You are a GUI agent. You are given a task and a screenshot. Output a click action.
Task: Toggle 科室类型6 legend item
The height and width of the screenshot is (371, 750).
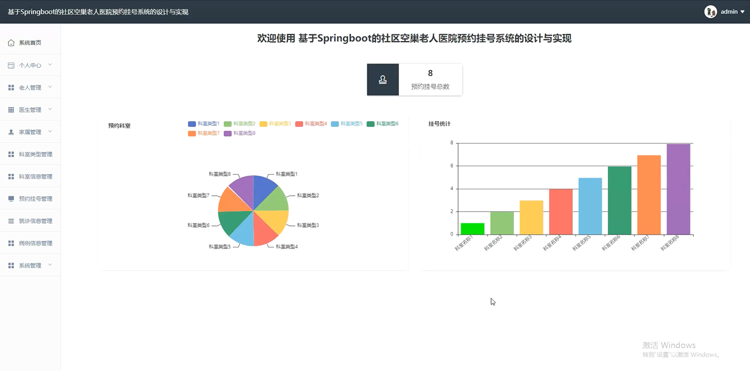click(383, 124)
